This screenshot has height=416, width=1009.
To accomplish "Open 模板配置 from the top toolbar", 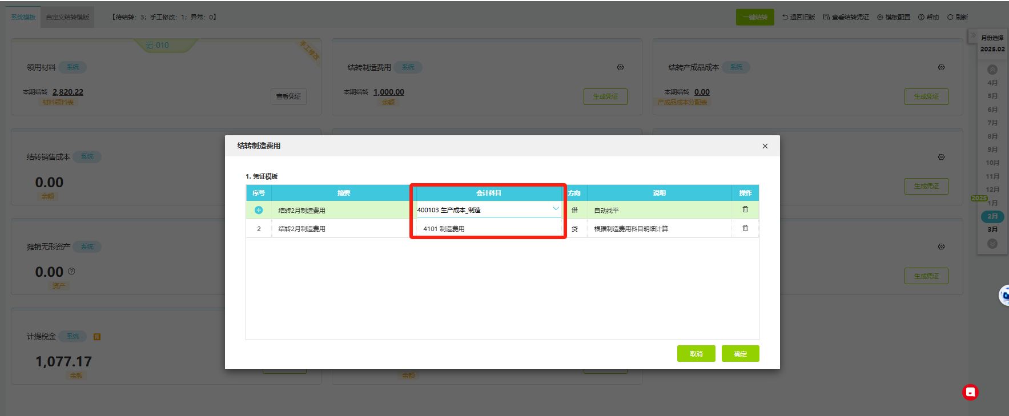I will [894, 17].
